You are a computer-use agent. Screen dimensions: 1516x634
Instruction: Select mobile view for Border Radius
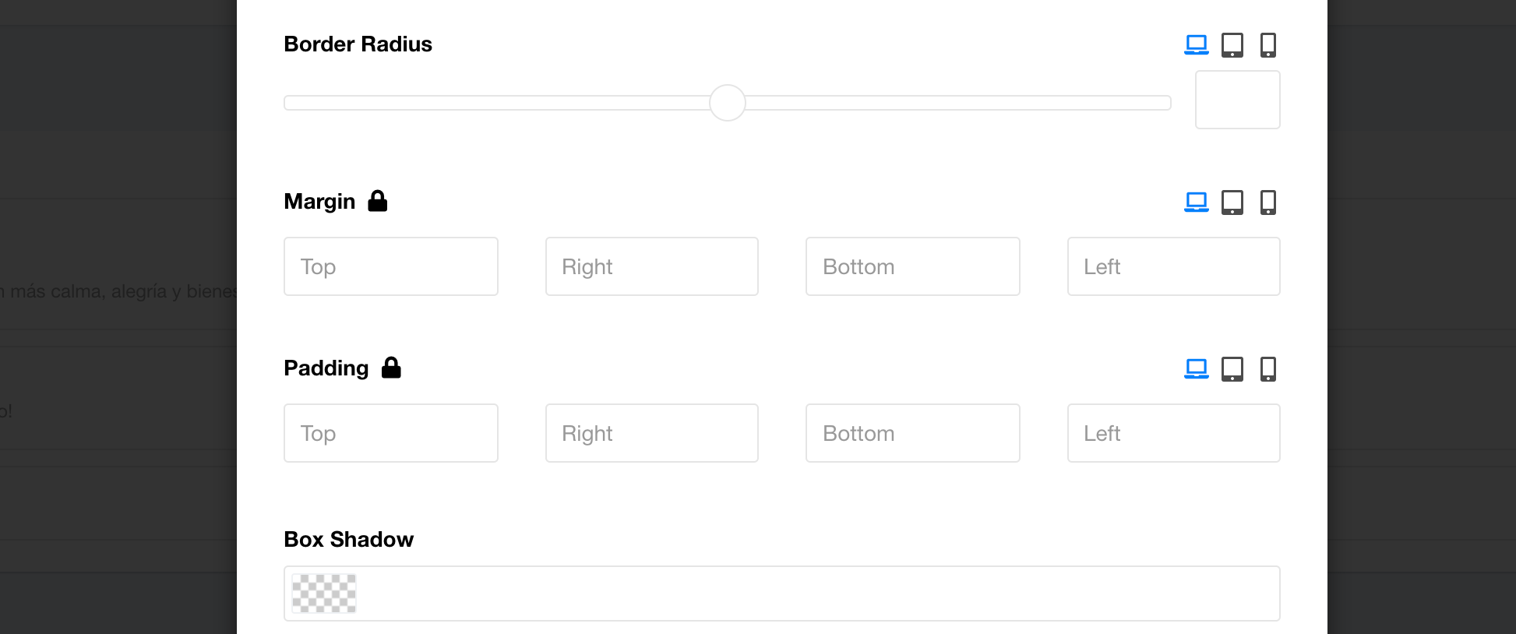(x=1267, y=44)
